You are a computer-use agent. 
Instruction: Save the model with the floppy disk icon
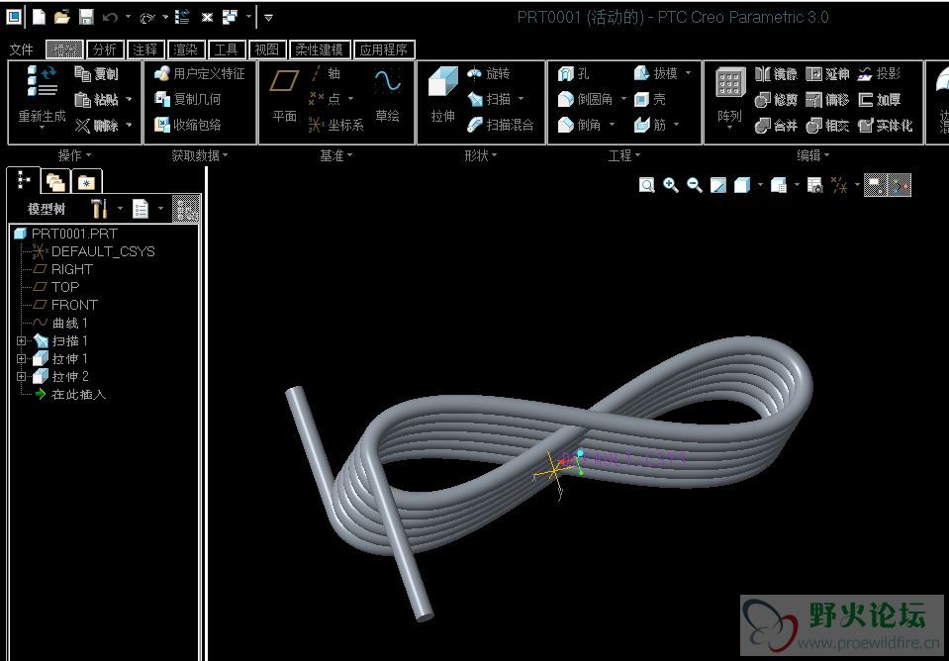(x=86, y=18)
